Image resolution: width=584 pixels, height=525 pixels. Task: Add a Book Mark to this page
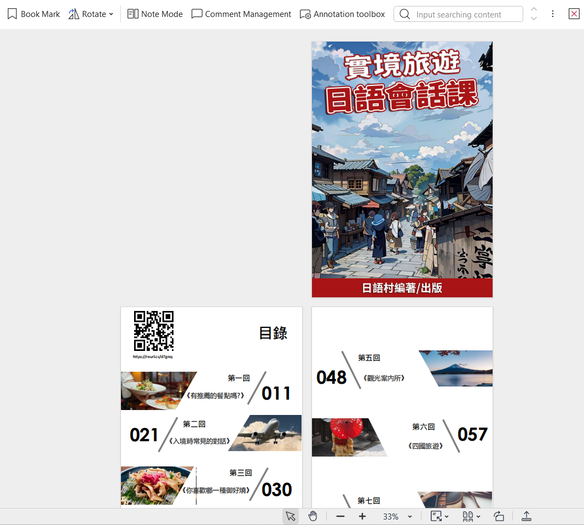pos(34,14)
